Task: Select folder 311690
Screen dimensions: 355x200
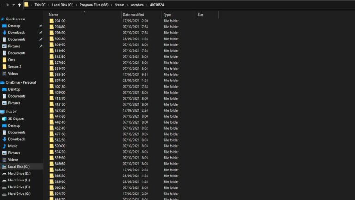Action: click(60, 51)
